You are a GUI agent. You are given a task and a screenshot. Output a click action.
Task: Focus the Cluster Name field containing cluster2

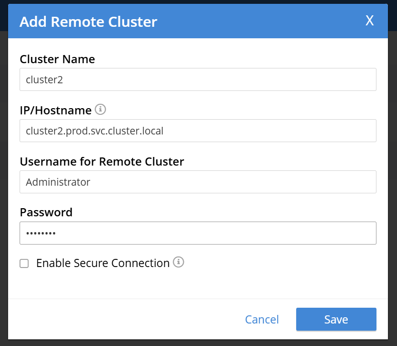pos(198,79)
